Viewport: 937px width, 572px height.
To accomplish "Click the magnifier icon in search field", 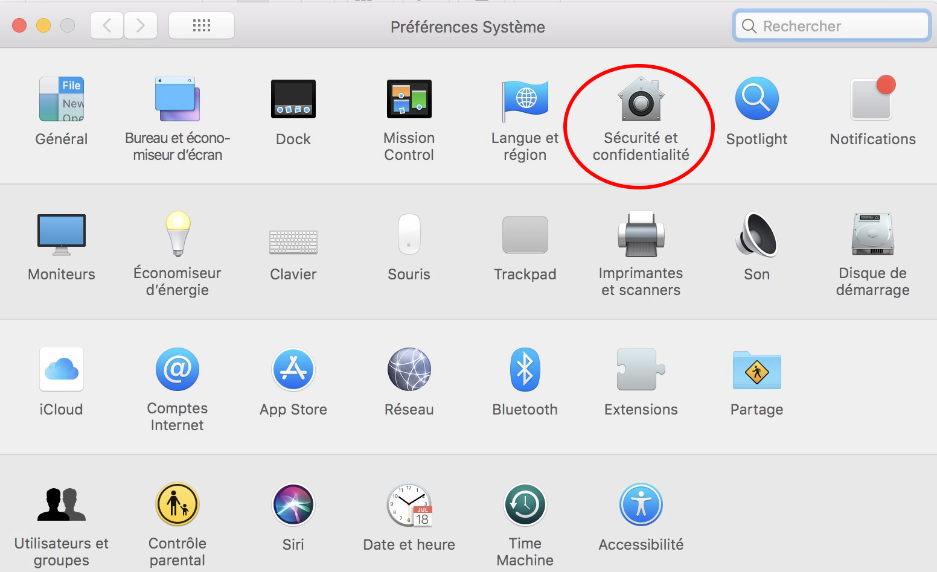I will click(749, 26).
